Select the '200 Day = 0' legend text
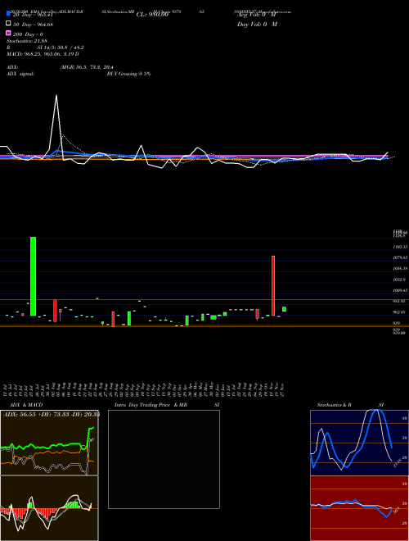Viewport: 409px width, 541px height. coord(28,34)
